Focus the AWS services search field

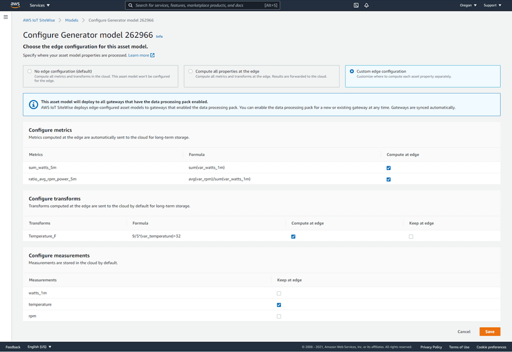click(x=203, y=5)
